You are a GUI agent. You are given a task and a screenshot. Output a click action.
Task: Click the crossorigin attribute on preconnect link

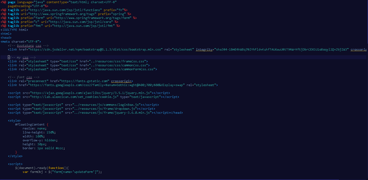pyautogui.click(x=121, y=81)
